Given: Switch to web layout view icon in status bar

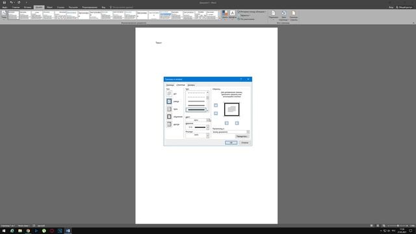Looking at the screenshot, I should point(384,226).
